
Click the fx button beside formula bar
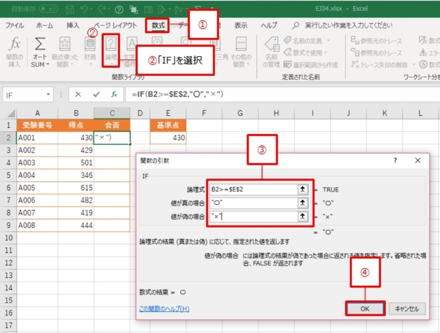(114, 94)
